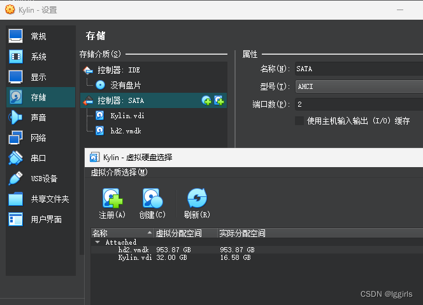
Task: Click the 953.87 GB actual size cell
Action: 237,250
